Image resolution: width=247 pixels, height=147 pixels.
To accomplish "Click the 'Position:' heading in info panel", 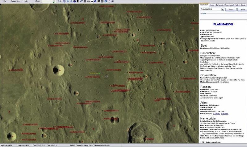I will (206, 87).
